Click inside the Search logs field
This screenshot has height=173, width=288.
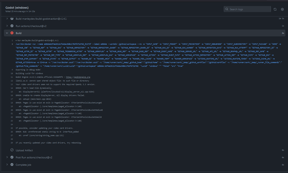246,9
